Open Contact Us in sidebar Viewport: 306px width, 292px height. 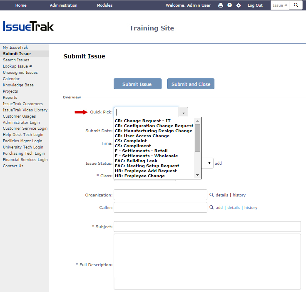(x=13, y=166)
